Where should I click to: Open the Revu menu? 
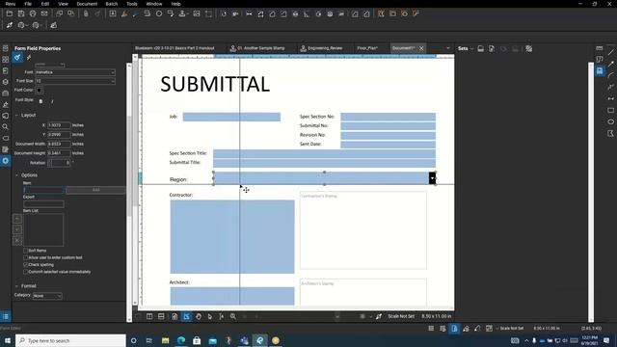(x=11, y=4)
